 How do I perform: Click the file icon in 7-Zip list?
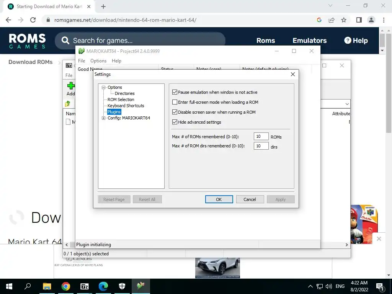click(x=68, y=122)
